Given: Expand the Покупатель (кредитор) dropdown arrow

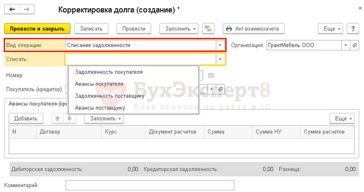Looking at the screenshot, I should (x=212, y=89).
